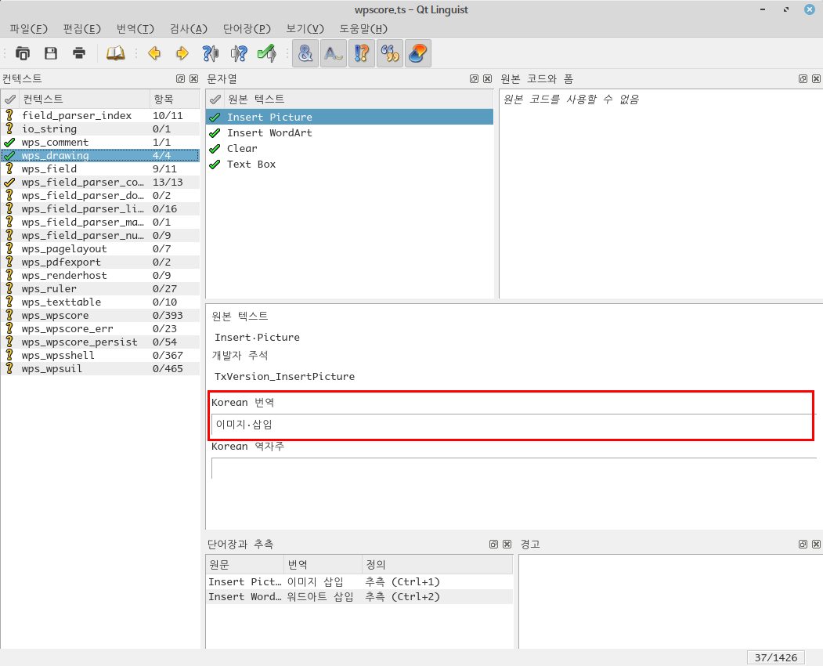
Task: Click the Korean 역자주 input field
Action: 514,468
